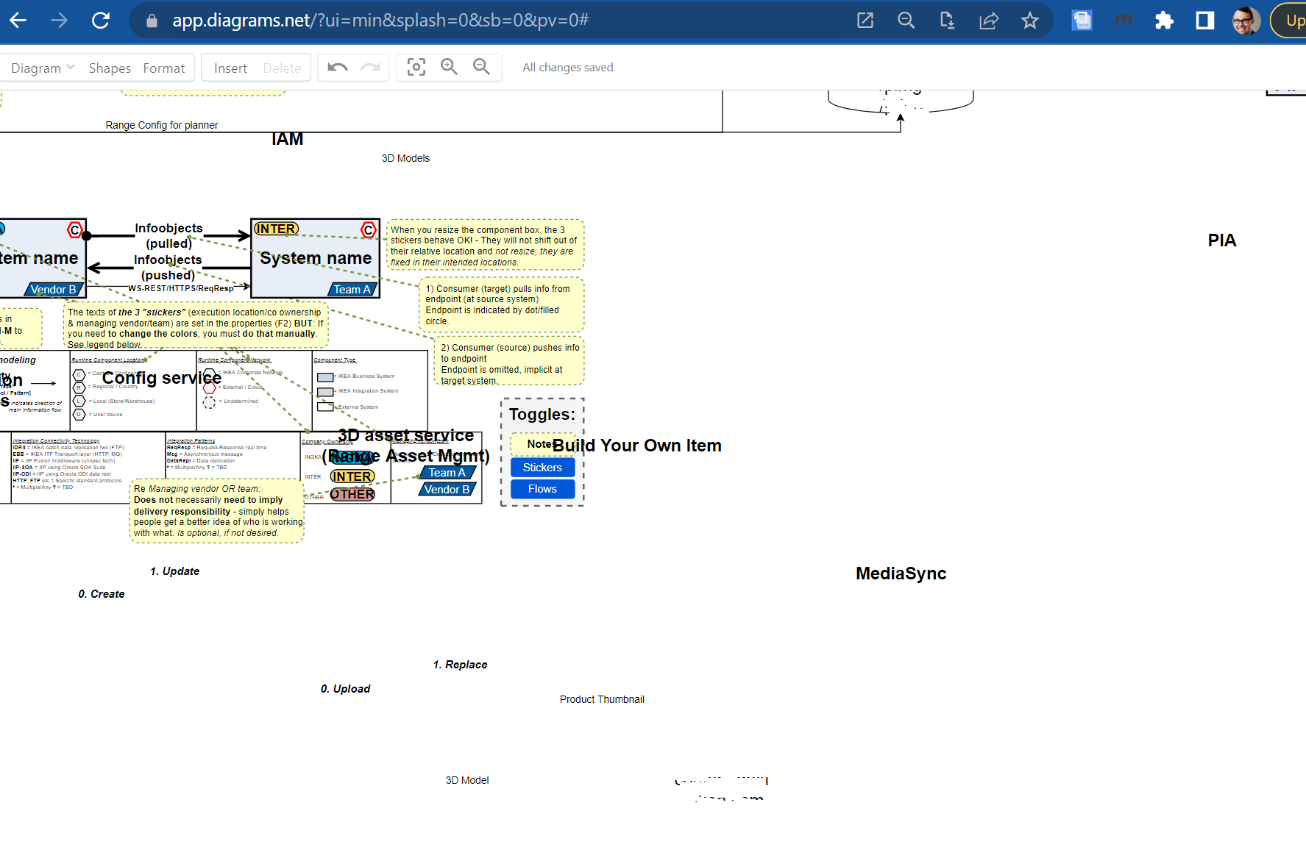Select the OTHER sticker in legend
This screenshot has height=847, width=1306.
tap(352, 494)
